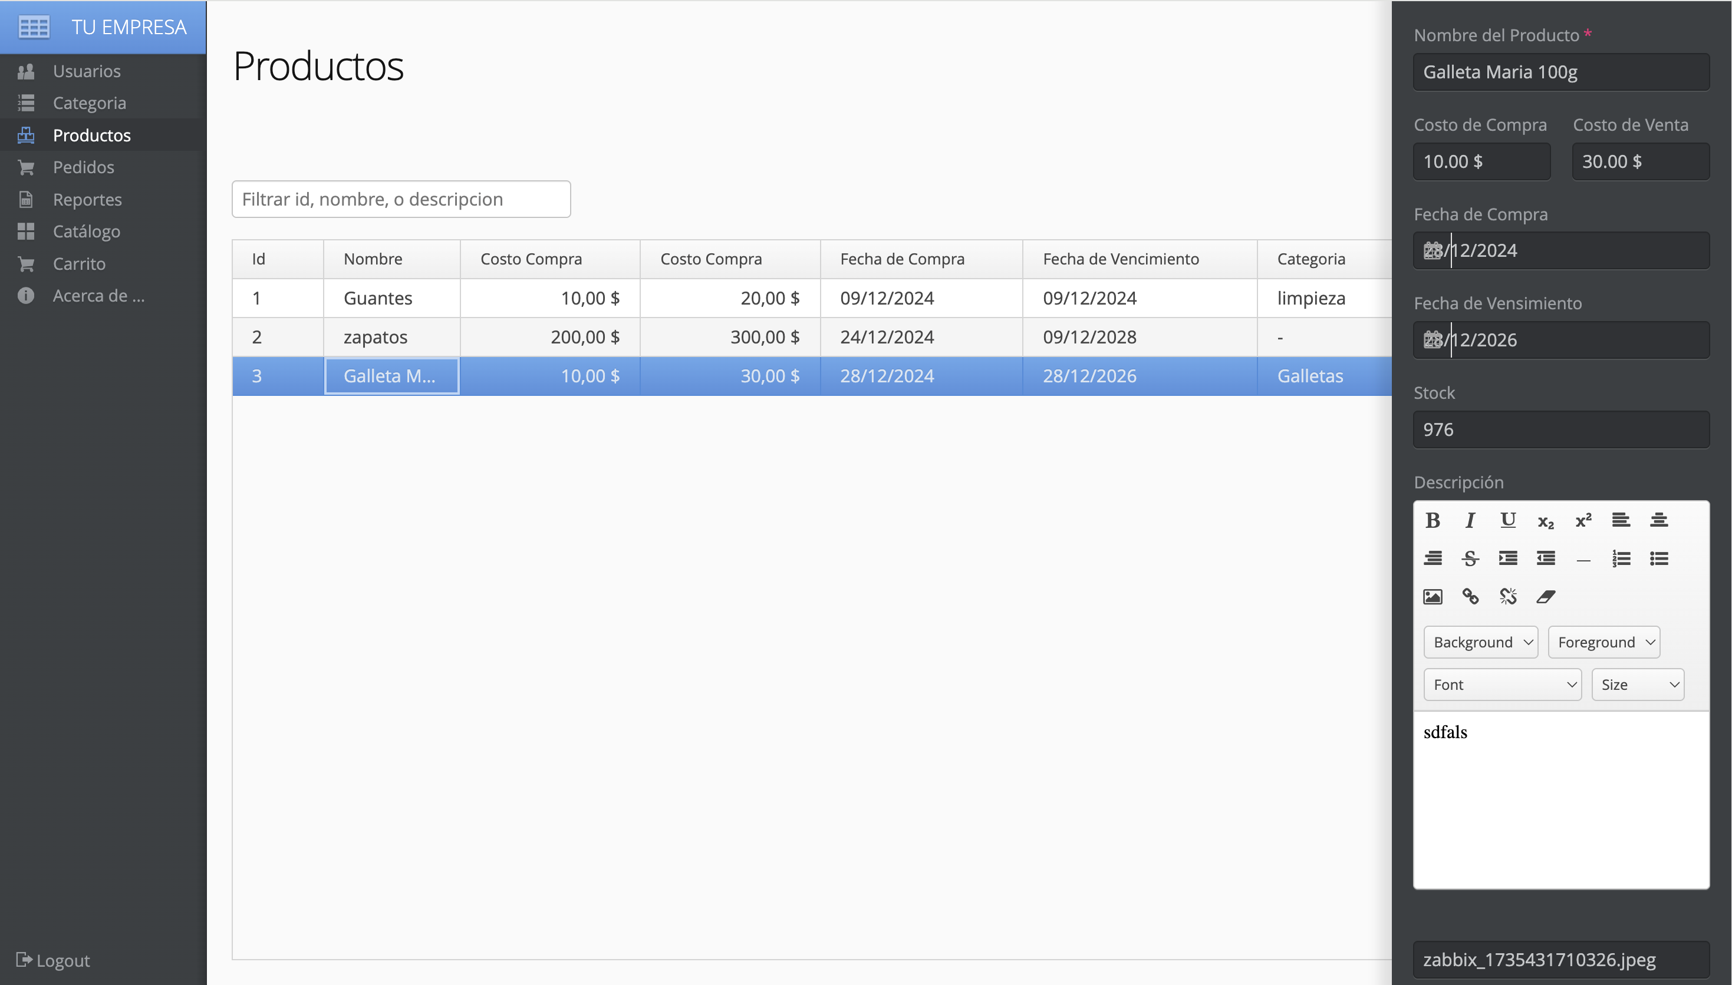
Task: Click the 200,00 $ cost cell
Action: pos(550,337)
